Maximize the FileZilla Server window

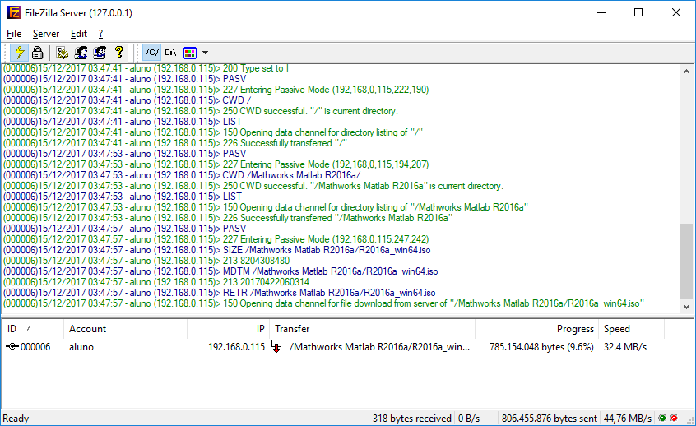[x=638, y=12]
